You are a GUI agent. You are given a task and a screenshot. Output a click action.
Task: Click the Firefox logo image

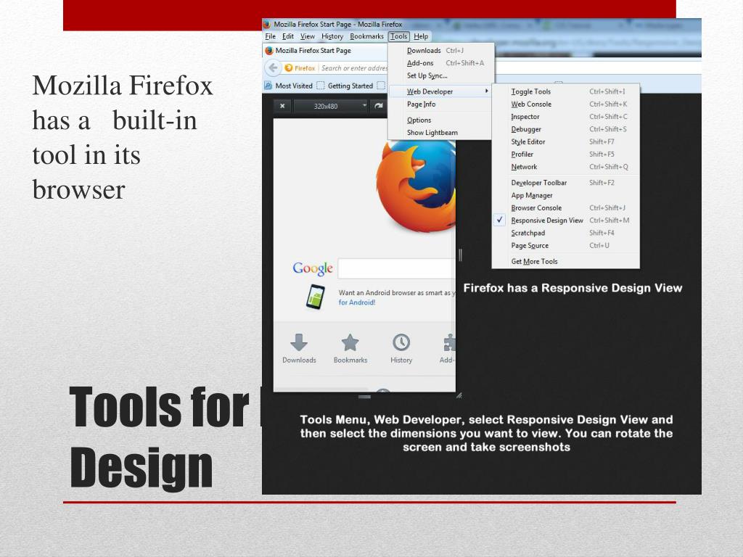416,187
